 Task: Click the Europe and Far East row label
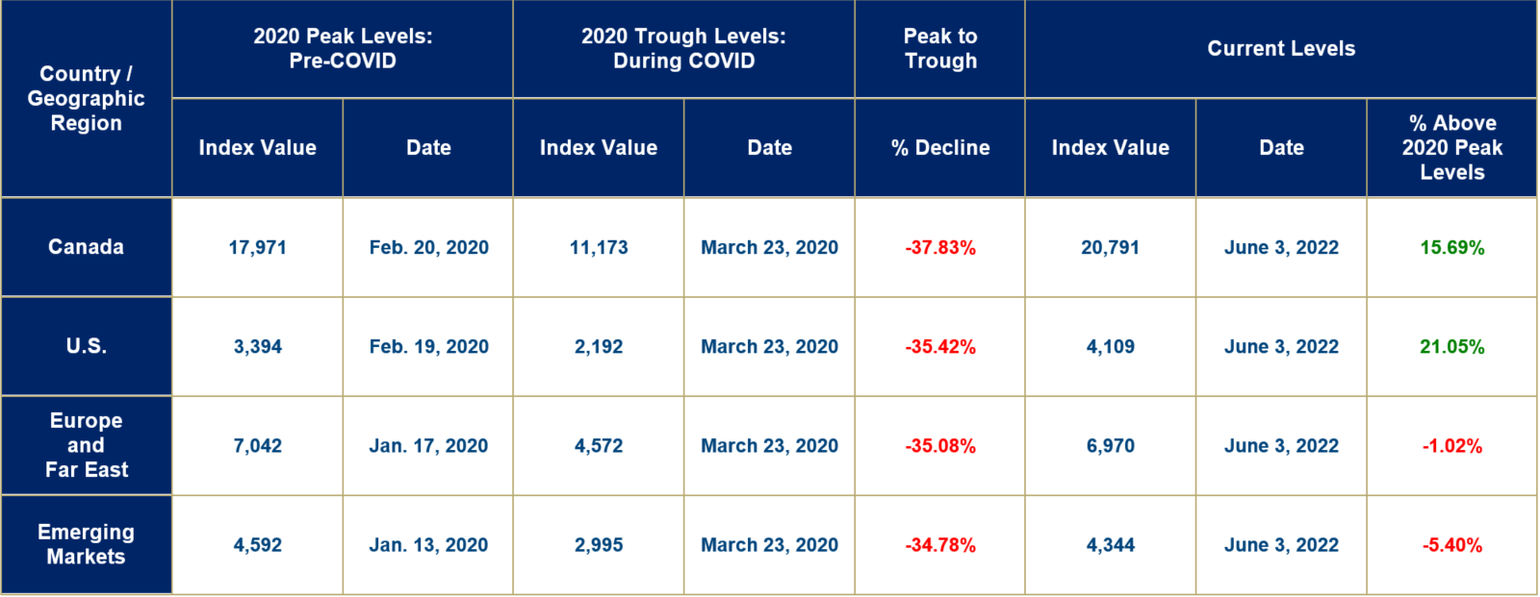86,445
